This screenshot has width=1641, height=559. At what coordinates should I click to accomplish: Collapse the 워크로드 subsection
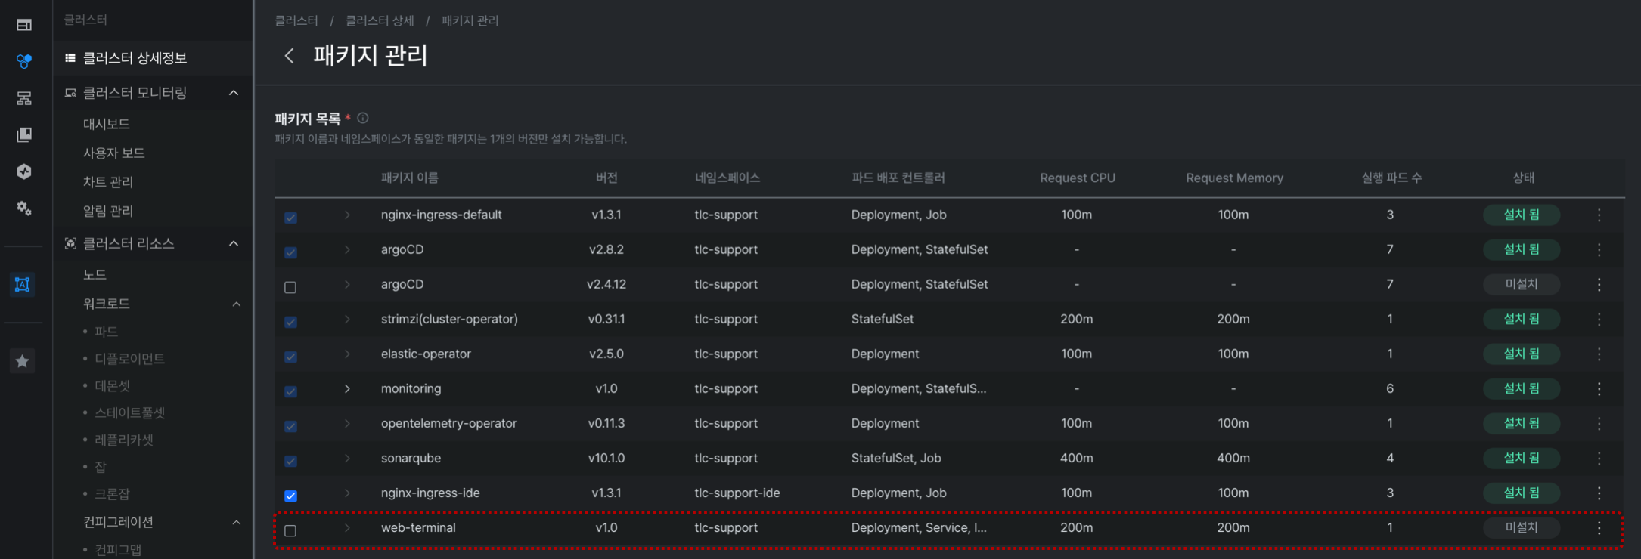[x=236, y=304]
